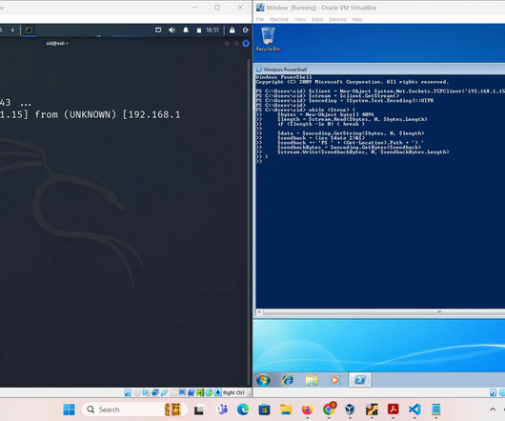Expand hidden system tray icons chevron
The width and height of the screenshot is (505, 421).
coord(493,410)
